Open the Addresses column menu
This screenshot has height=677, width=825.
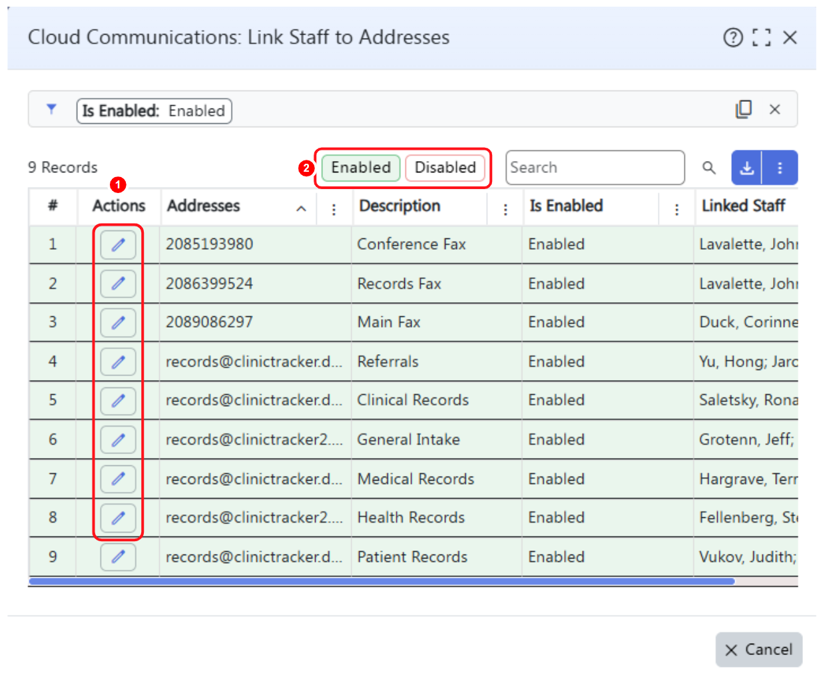click(x=334, y=210)
